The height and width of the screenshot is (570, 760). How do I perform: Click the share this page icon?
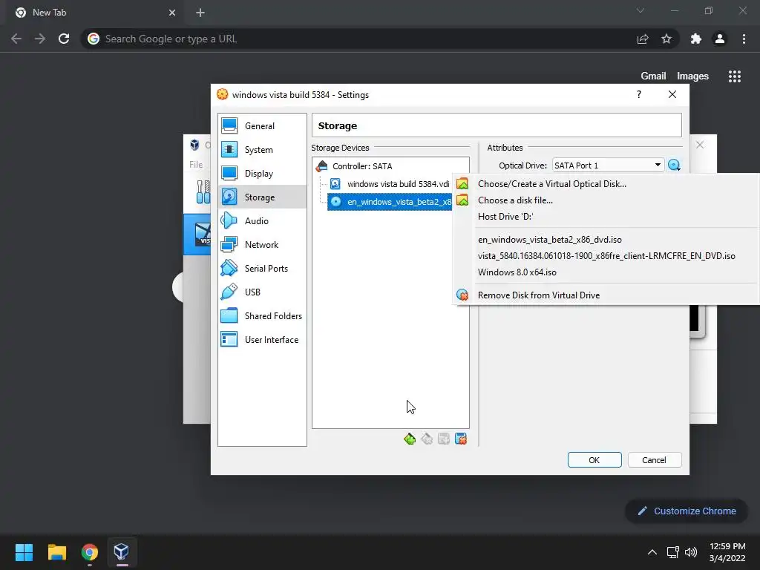[643, 39]
